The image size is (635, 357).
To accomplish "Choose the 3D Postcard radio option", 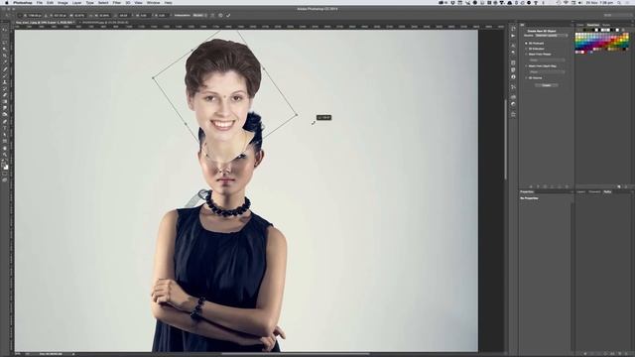I will [527, 43].
